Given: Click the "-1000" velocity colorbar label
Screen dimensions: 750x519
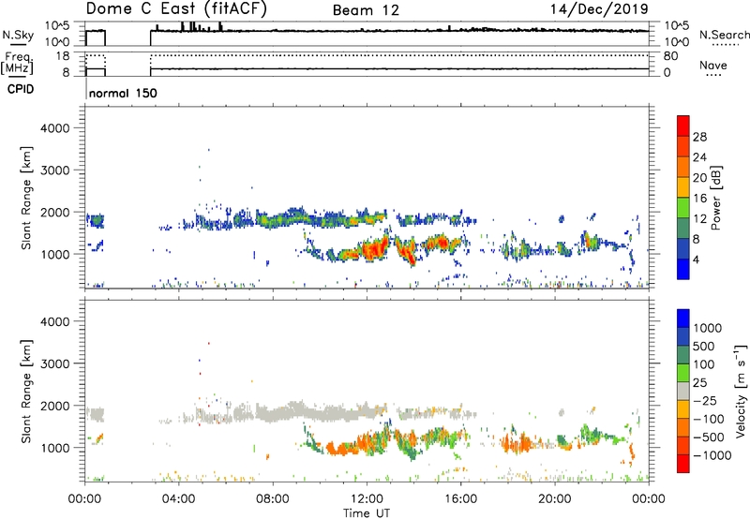Looking at the screenshot, I should (x=712, y=455).
